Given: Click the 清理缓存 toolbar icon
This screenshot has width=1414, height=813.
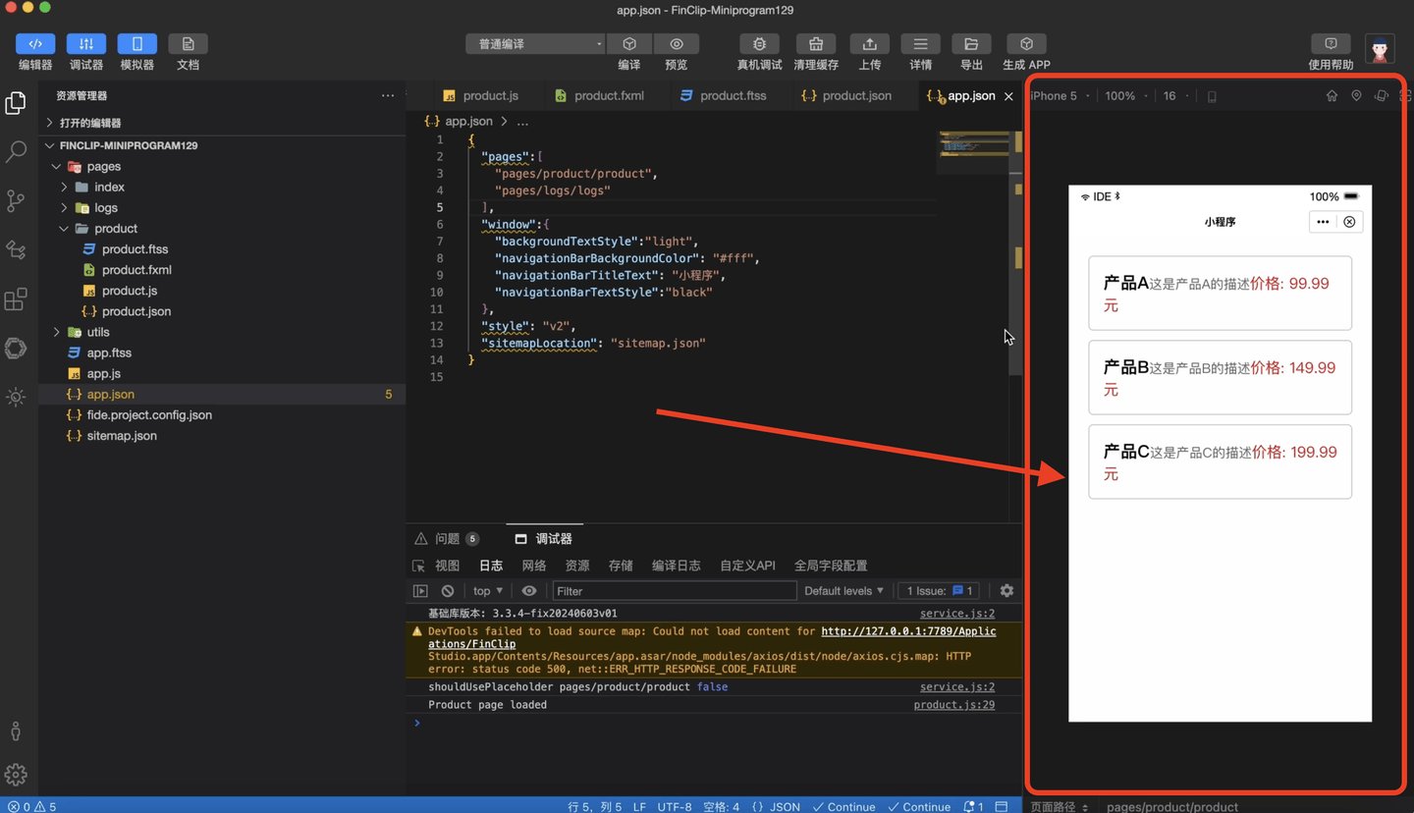Looking at the screenshot, I should [815, 44].
